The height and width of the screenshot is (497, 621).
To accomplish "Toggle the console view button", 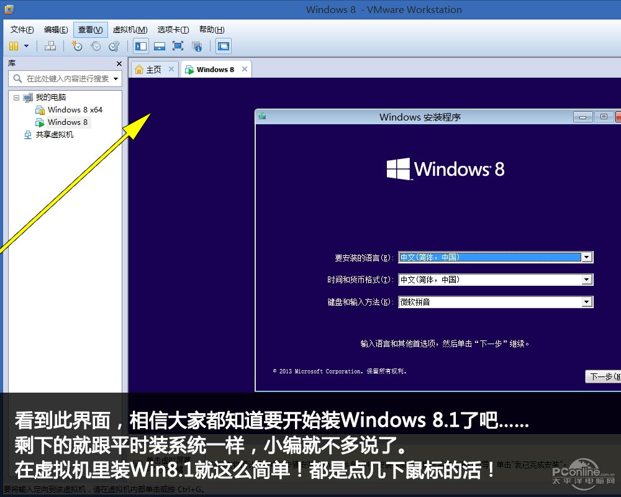I will tap(224, 47).
